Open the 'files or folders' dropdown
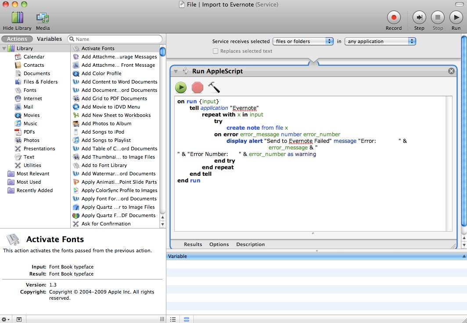 tap(303, 41)
